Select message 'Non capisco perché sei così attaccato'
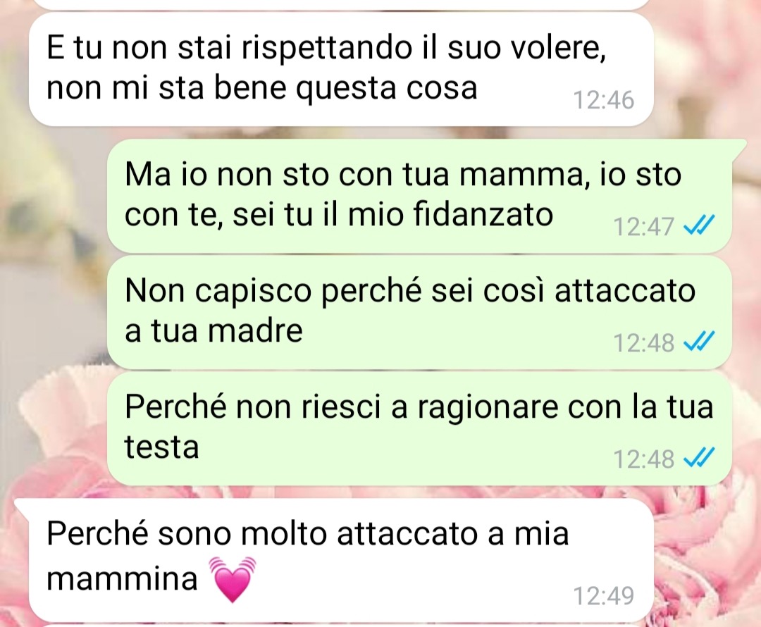The width and height of the screenshot is (761, 627). pyautogui.click(x=419, y=312)
